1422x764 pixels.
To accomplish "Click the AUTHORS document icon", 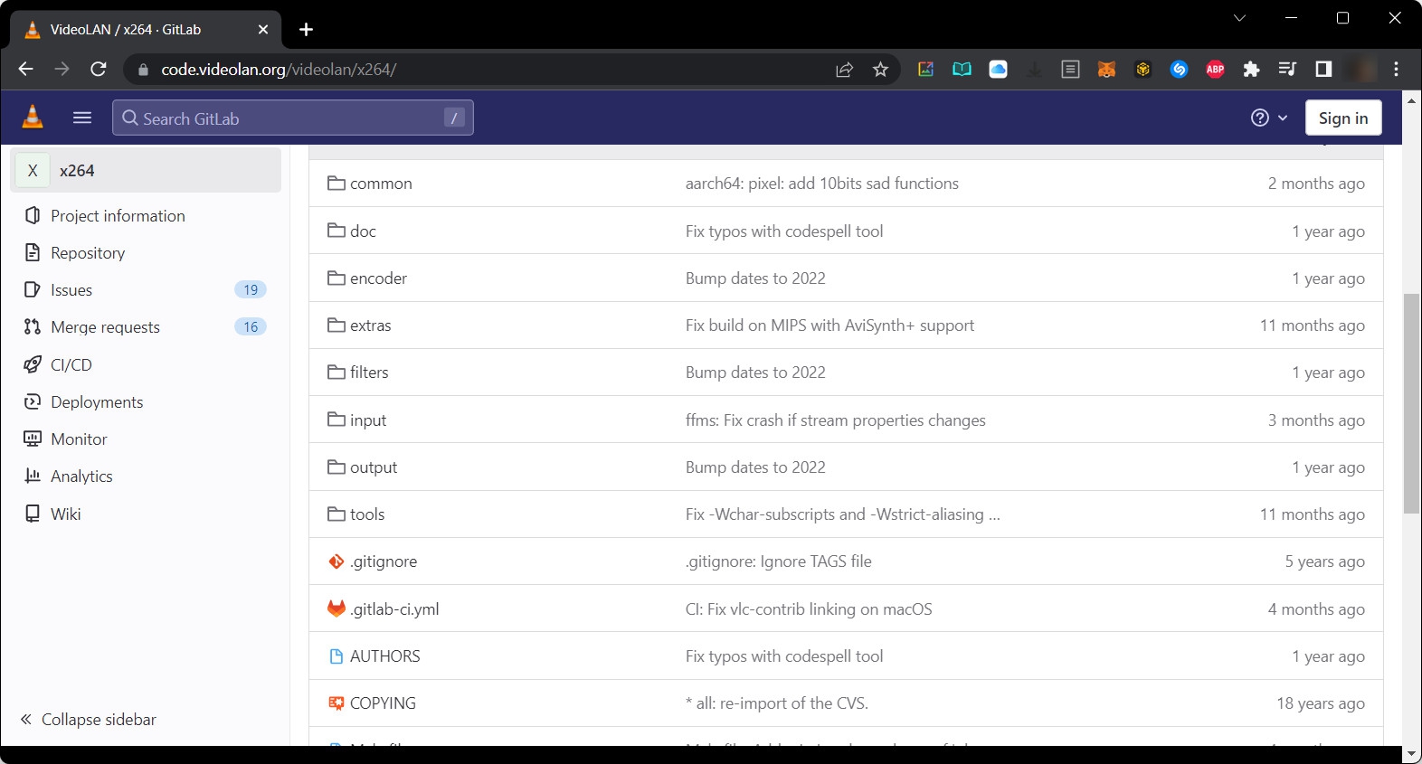I will (337, 656).
